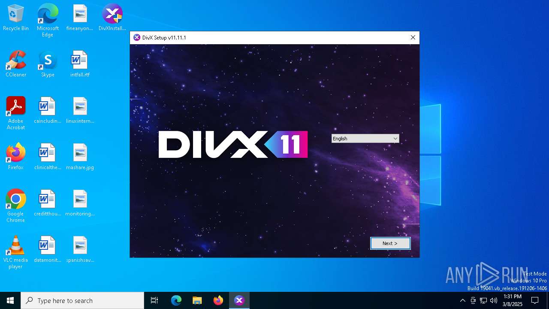Open the Windows Start menu

tap(10, 300)
